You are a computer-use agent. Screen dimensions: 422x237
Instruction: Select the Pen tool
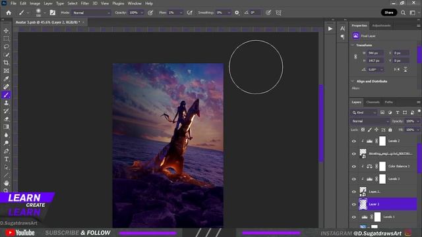(x=6, y=151)
